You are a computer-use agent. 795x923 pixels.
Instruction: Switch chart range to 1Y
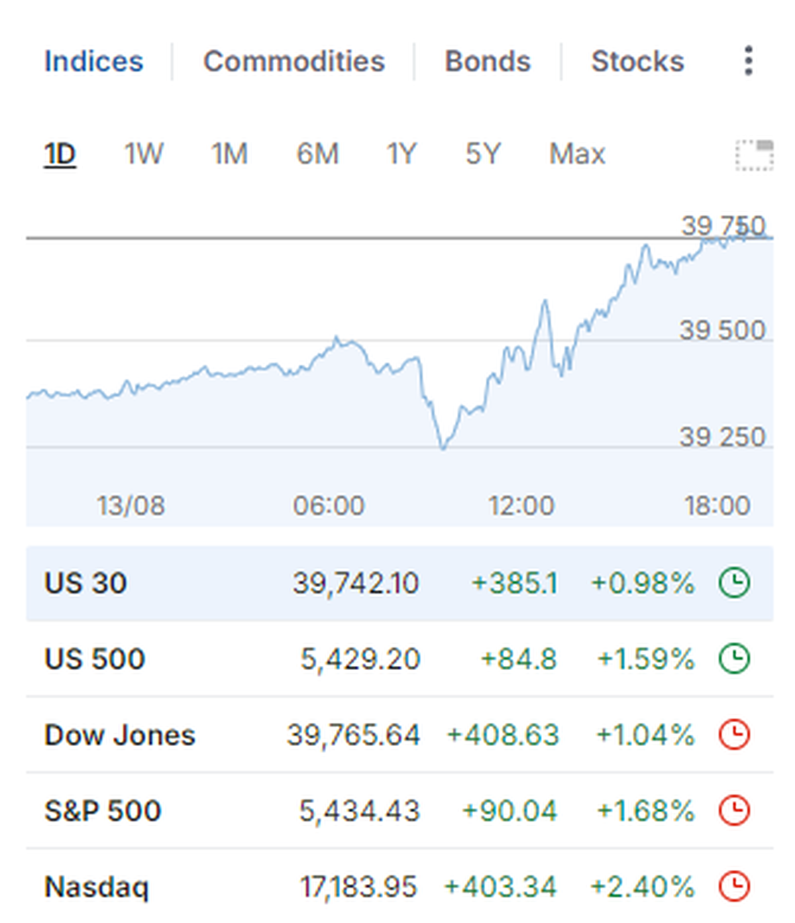[x=401, y=154]
